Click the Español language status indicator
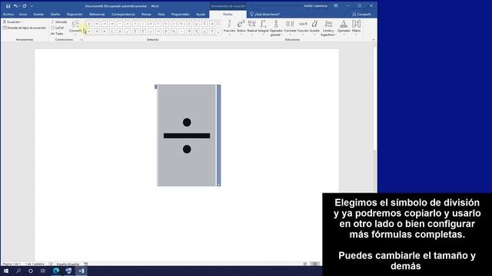 click(x=68, y=264)
